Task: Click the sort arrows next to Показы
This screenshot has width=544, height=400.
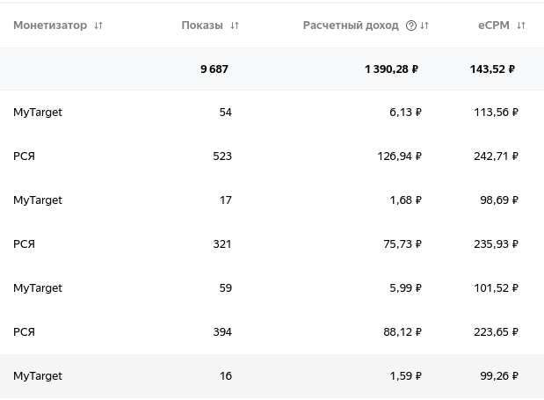Action: click(x=235, y=25)
